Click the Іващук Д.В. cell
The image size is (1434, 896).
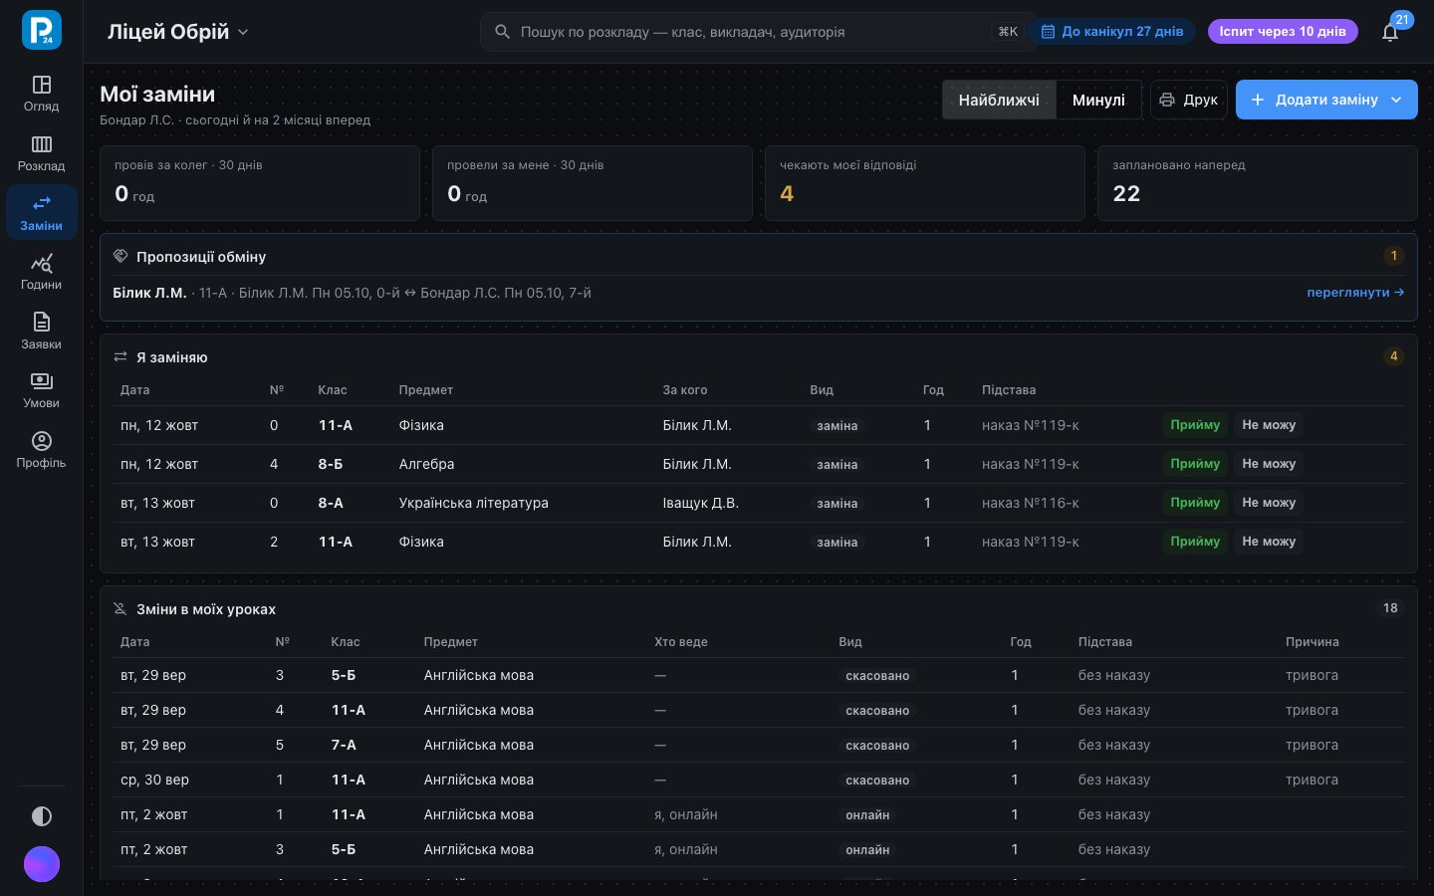click(x=701, y=503)
